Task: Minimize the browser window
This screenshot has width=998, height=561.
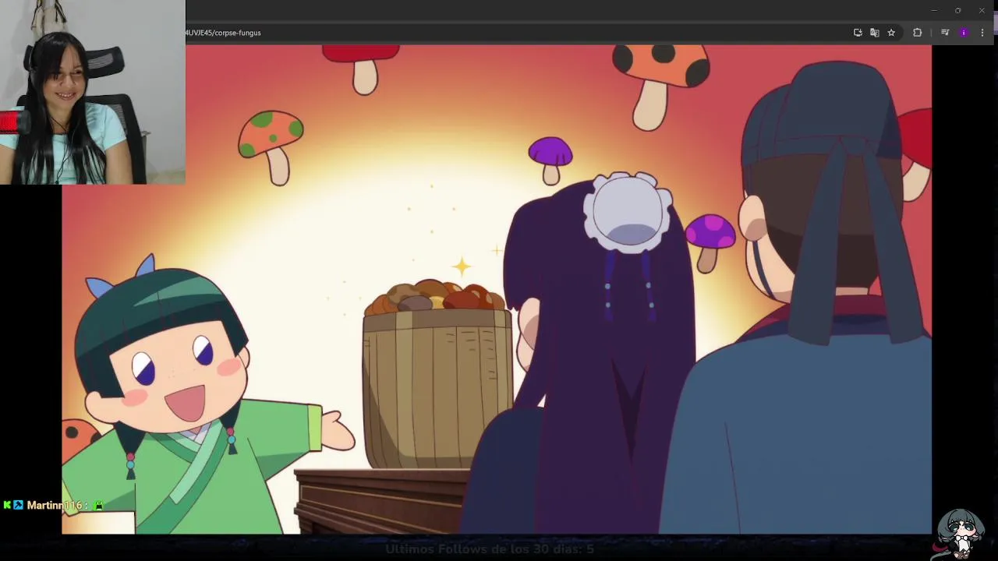Action: click(933, 10)
